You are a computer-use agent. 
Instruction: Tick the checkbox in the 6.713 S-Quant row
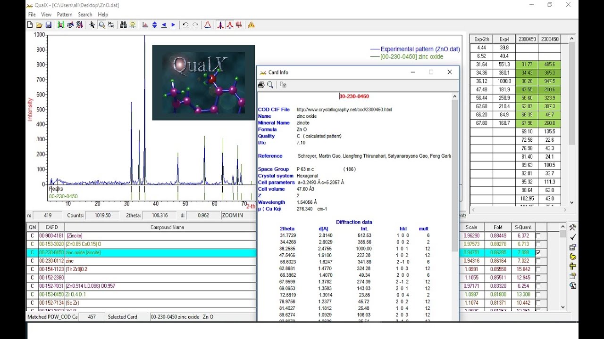click(x=538, y=244)
